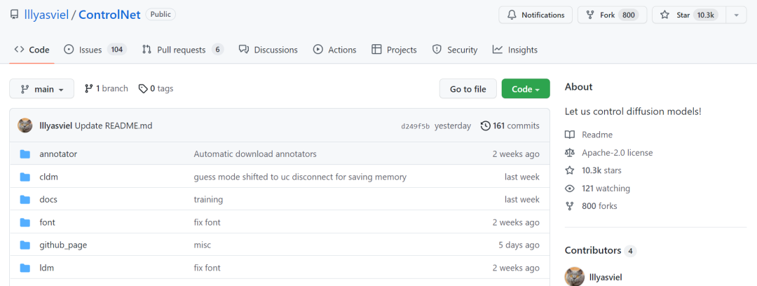The image size is (757, 286).
Task: Click the Security shield icon
Action: point(437,50)
